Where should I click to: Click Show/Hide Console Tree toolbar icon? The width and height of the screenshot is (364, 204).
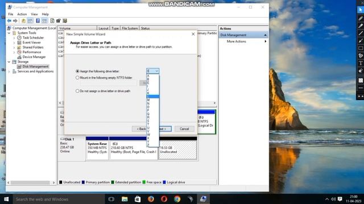(x=30, y=21)
